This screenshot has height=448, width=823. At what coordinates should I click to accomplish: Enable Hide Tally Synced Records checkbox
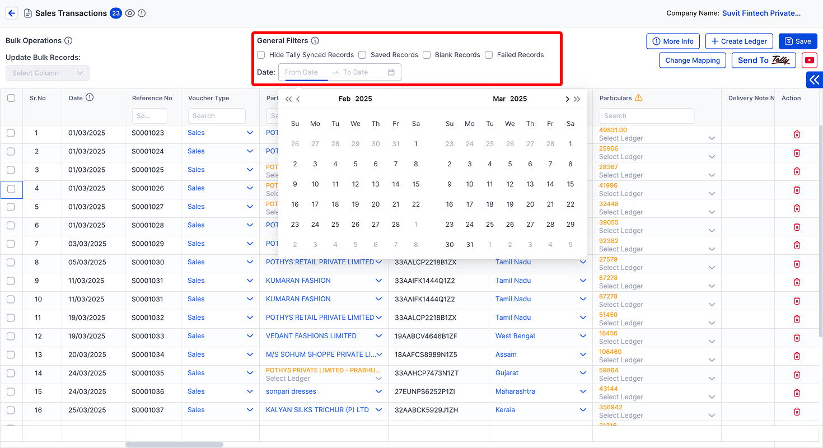click(x=261, y=55)
